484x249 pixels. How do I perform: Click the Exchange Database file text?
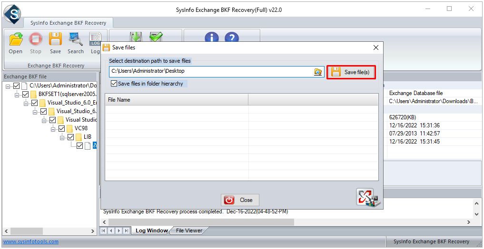[x=416, y=93]
